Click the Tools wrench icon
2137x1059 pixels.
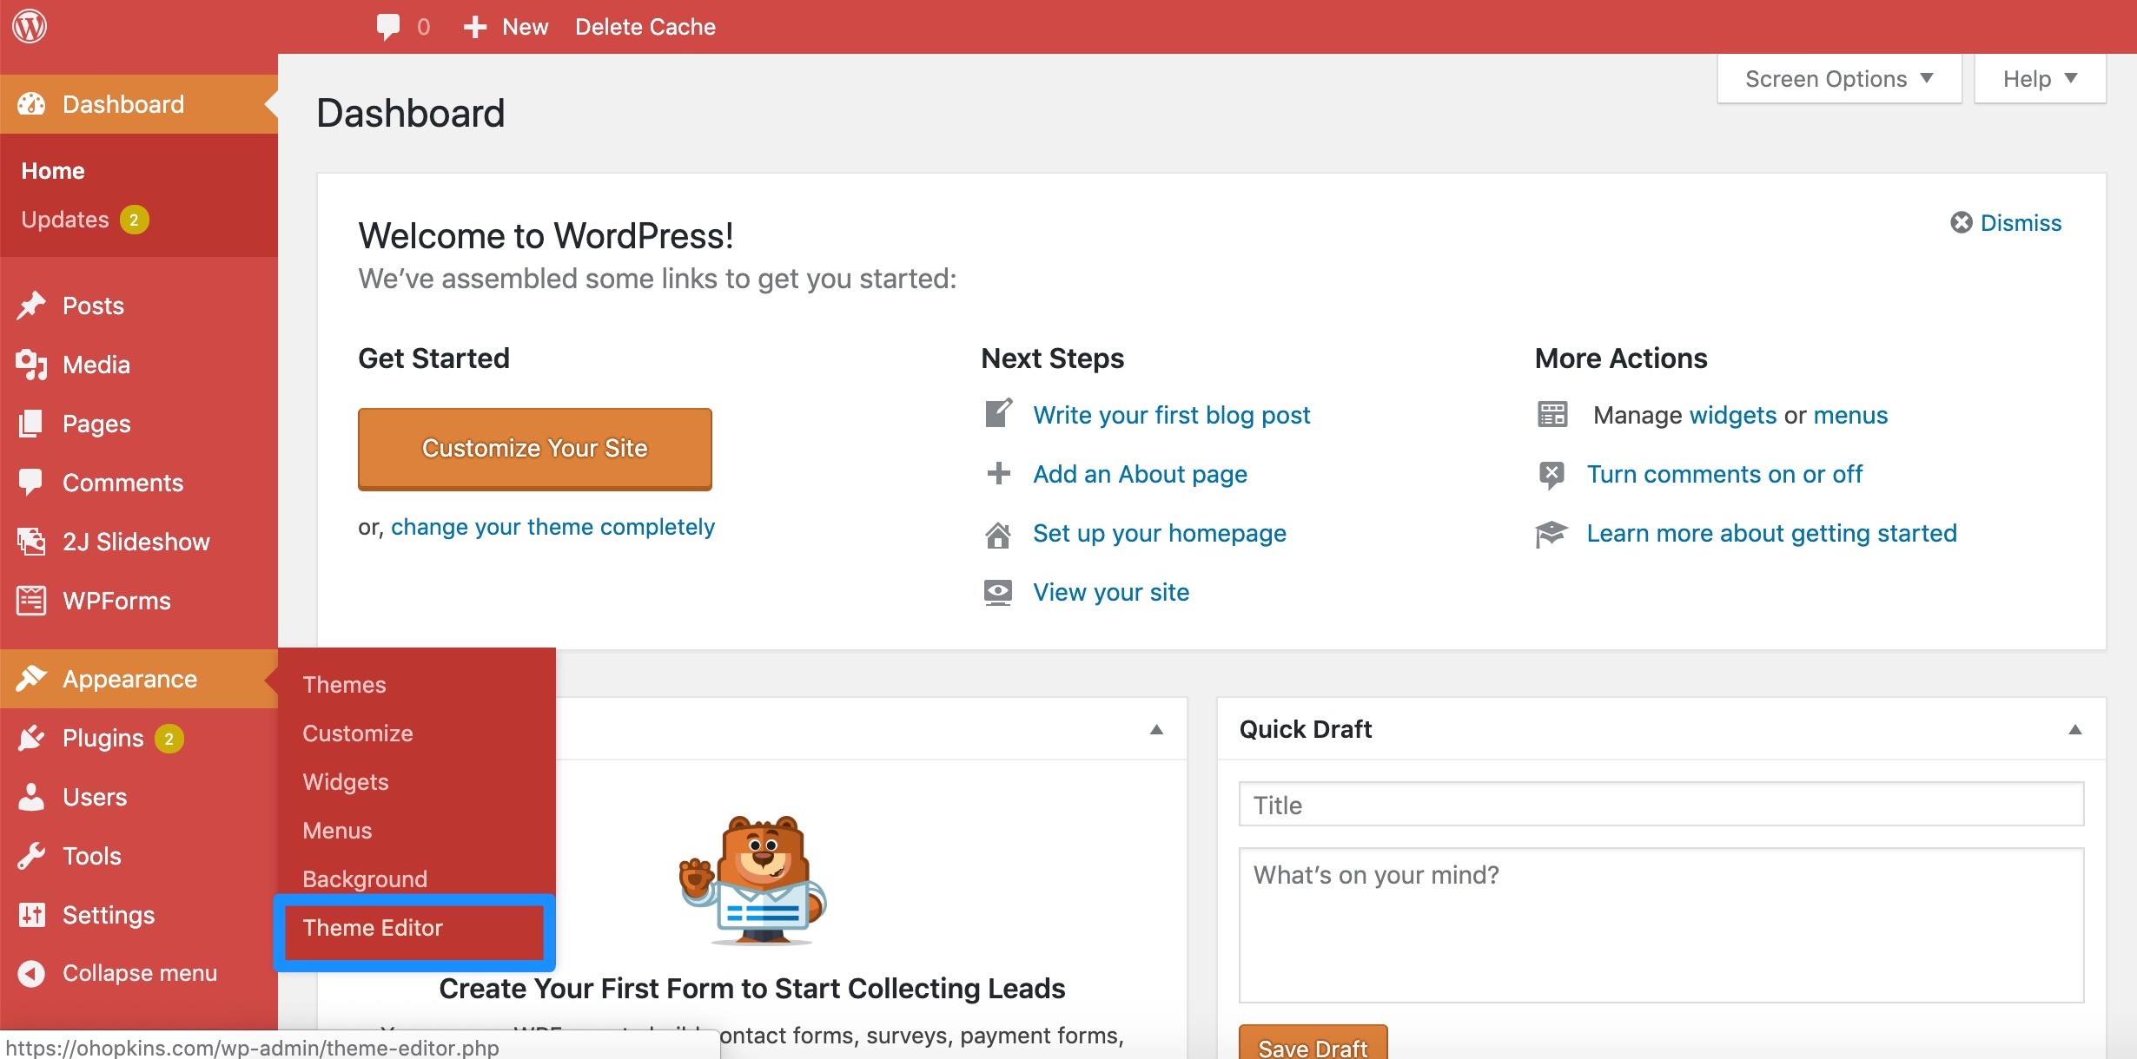31,856
